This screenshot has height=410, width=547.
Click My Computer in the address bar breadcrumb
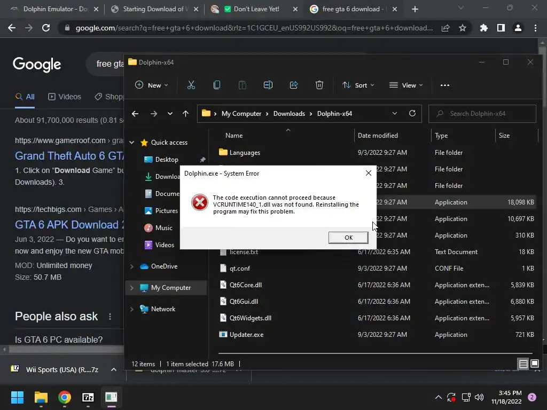point(241,114)
